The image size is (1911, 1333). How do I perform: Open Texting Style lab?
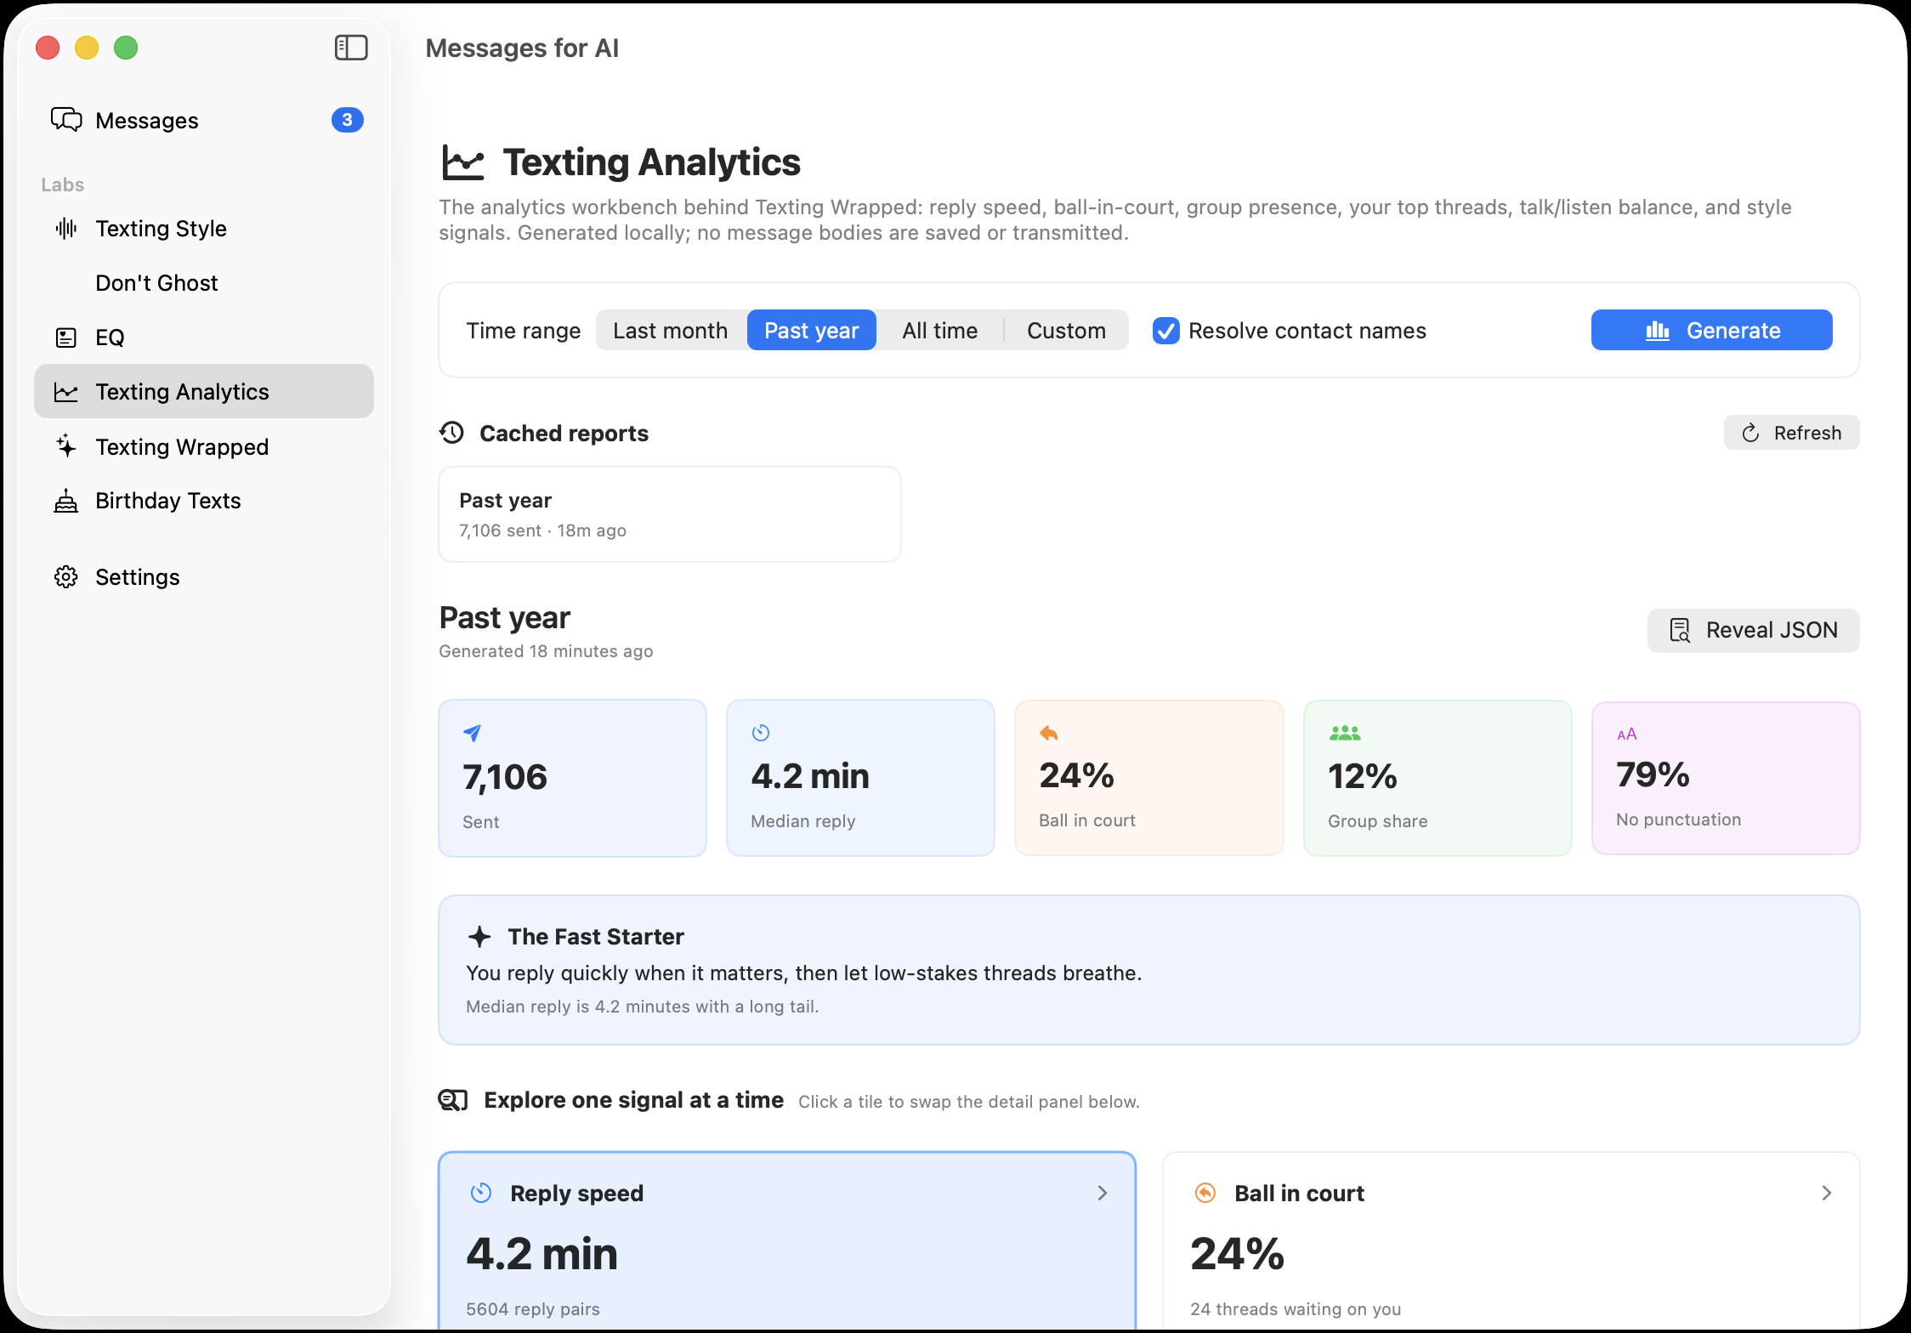pyautogui.click(x=204, y=229)
